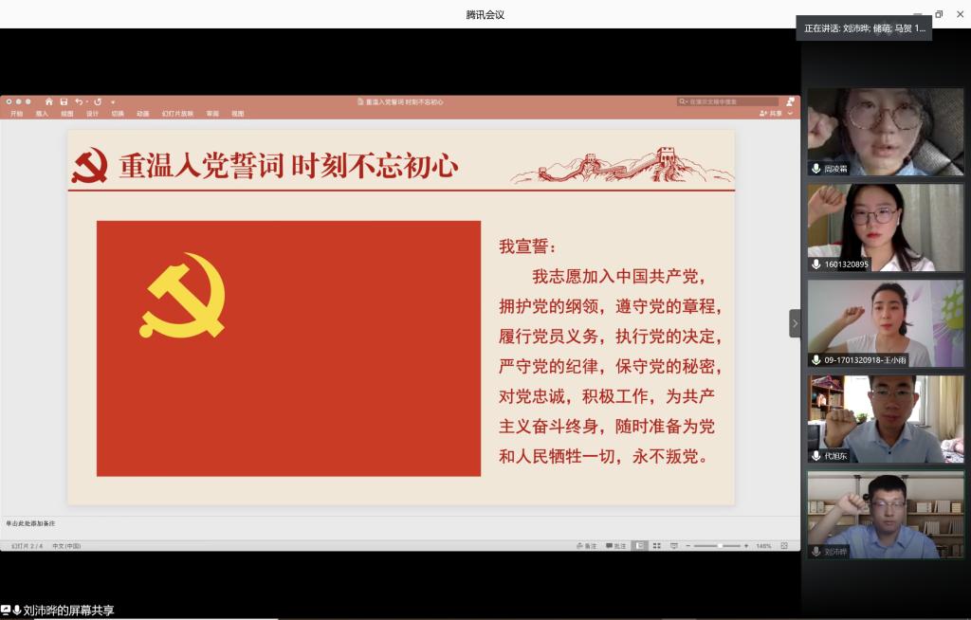Open the 动画 ribbon tab
The width and height of the screenshot is (971, 620).
coord(143,114)
